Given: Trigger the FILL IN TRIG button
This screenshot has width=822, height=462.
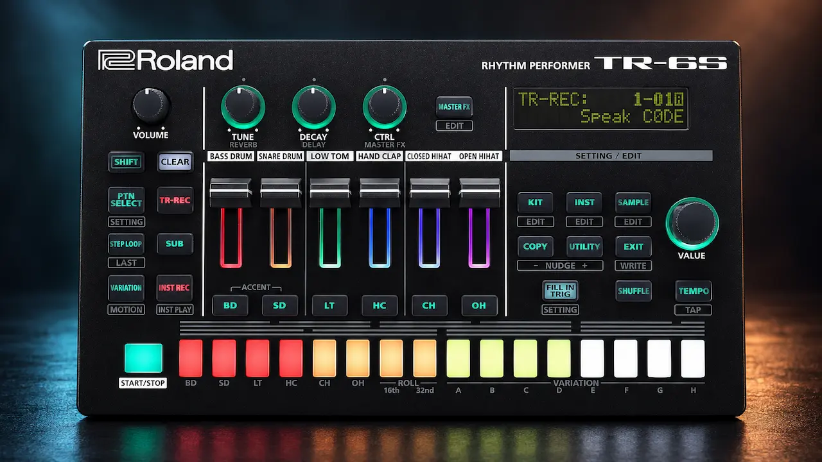Looking at the screenshot, I should 560,291.
